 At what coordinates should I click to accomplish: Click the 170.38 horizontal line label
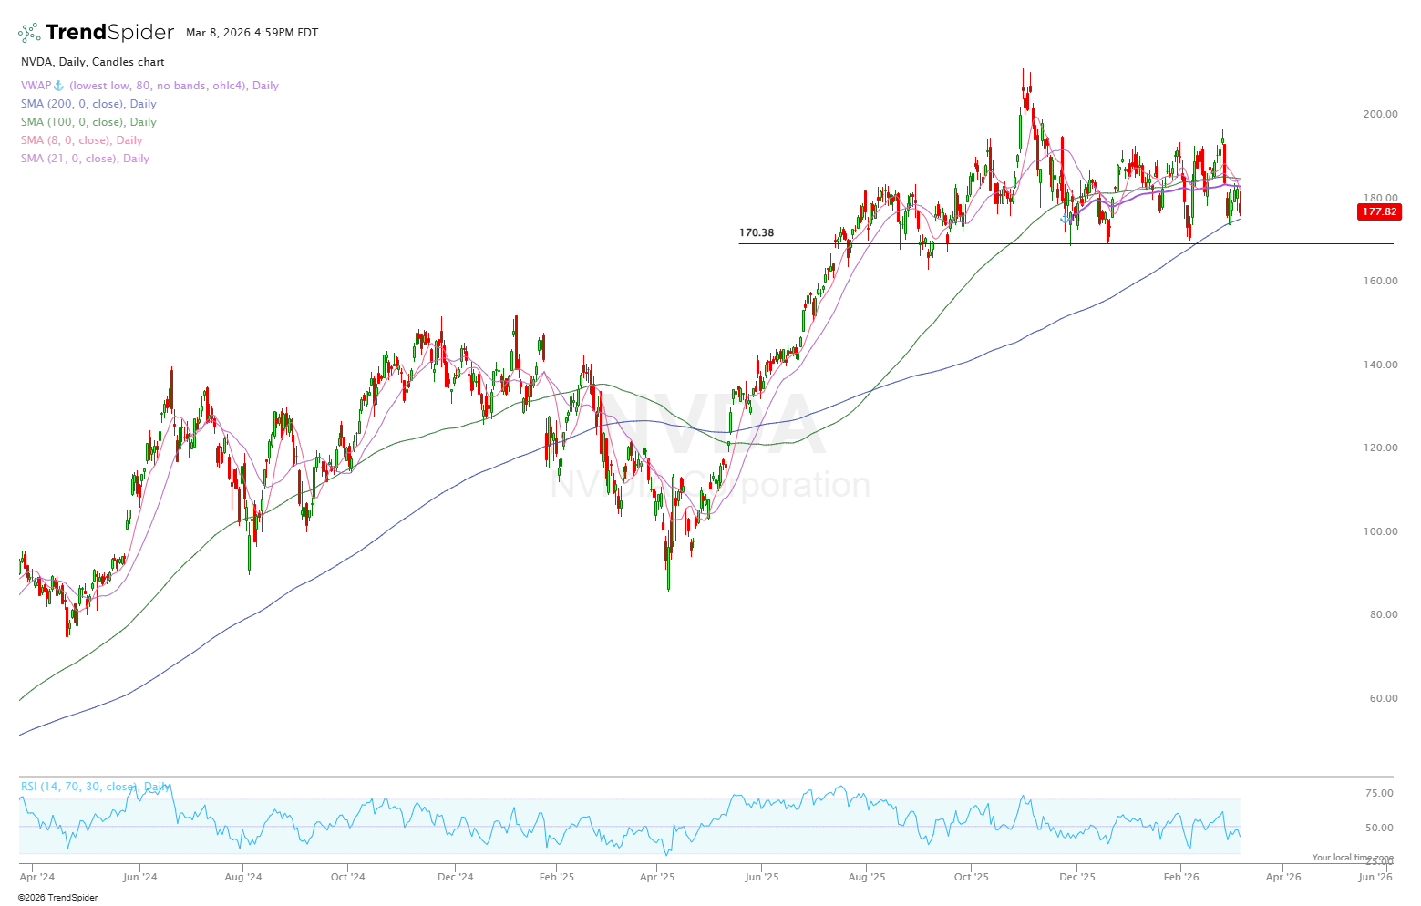(x=757, y=233)
